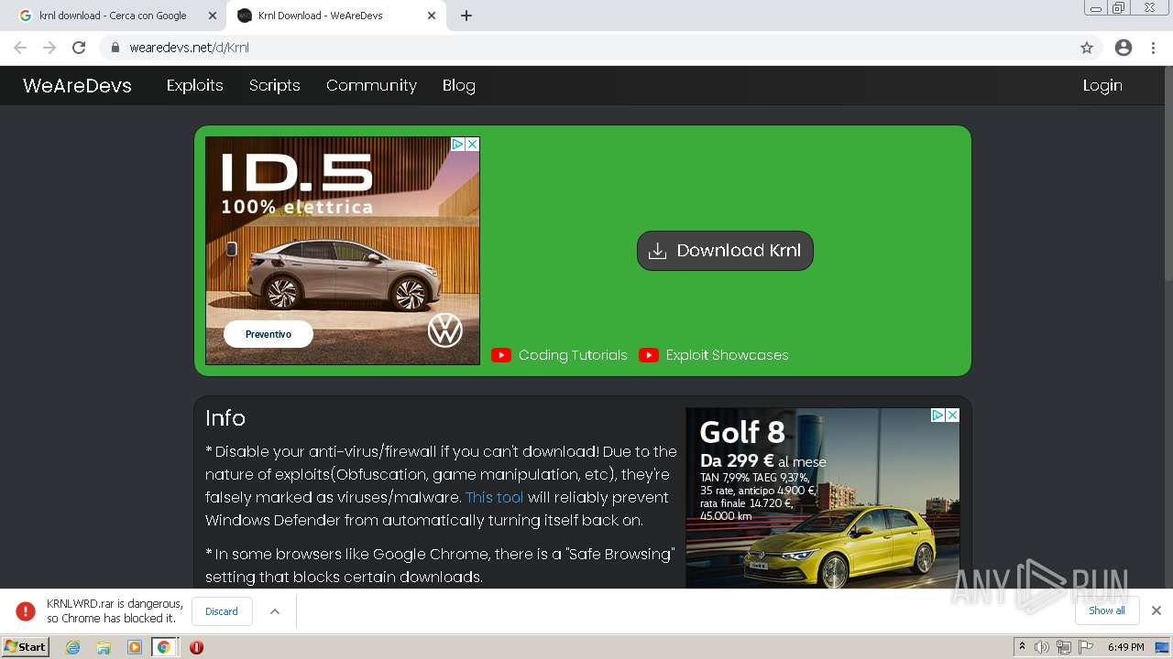Open a new browser tab

(x=466, y=16)
